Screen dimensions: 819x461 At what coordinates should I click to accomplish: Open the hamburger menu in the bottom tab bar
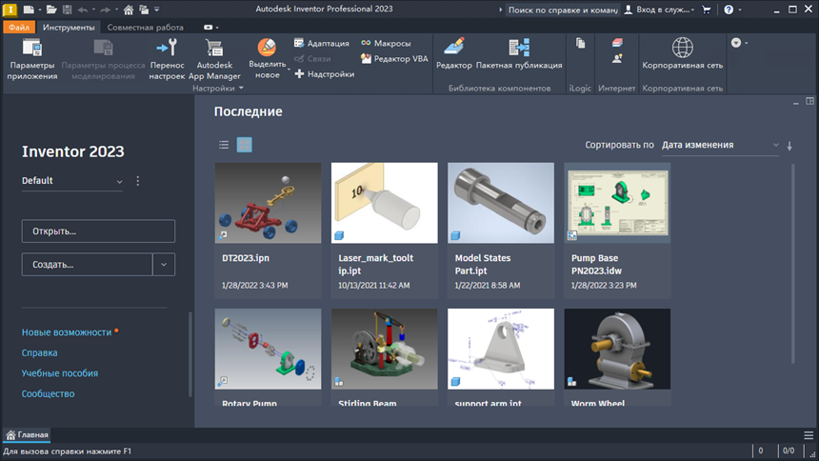pos(809,435)
